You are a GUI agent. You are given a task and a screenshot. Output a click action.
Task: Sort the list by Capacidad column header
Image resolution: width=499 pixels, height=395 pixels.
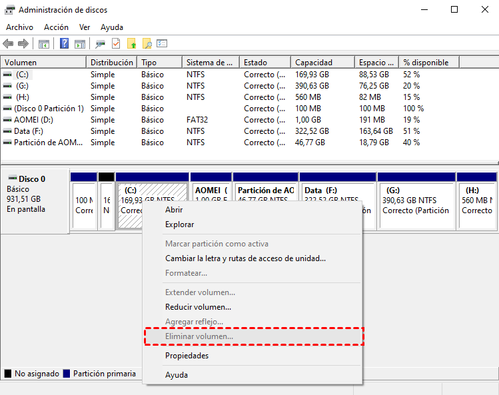point(313,63)
